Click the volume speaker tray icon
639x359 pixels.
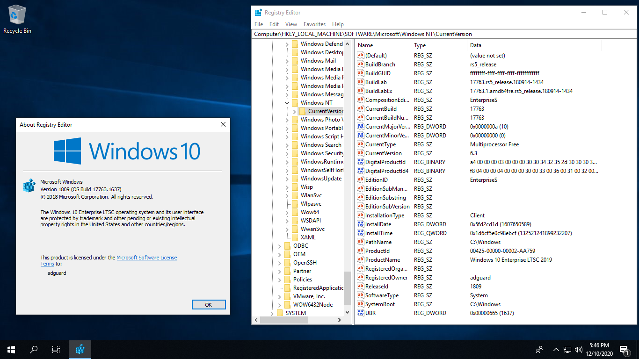(579, 349)
